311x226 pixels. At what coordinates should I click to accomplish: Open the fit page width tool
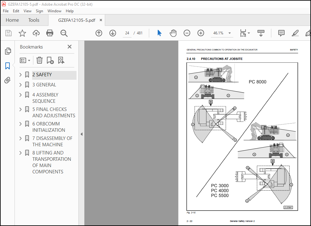click(243, 33)
